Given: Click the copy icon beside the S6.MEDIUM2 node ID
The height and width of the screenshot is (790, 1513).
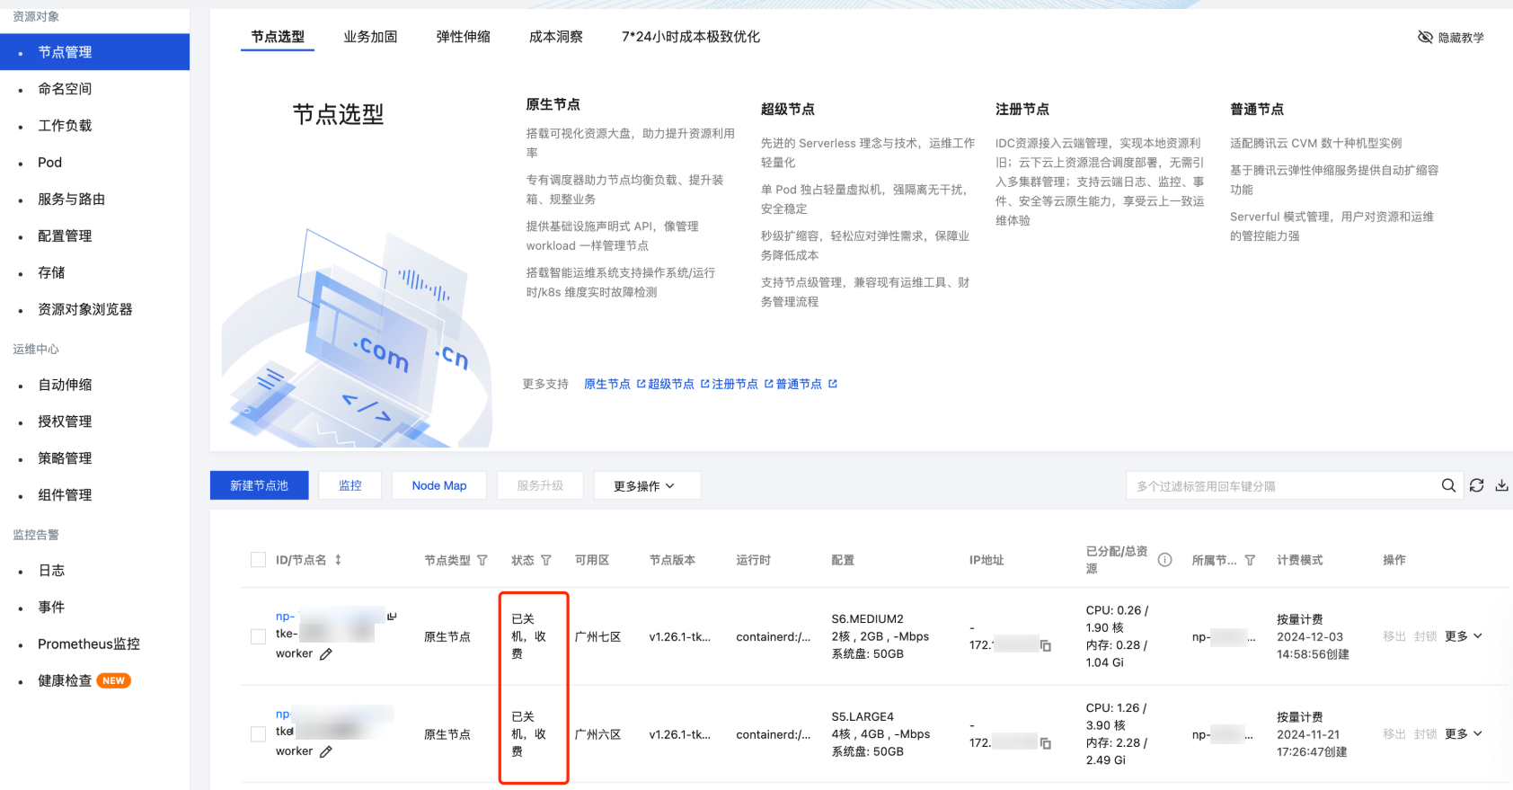Looking at the screenshot, I should (x=392, y=617).
